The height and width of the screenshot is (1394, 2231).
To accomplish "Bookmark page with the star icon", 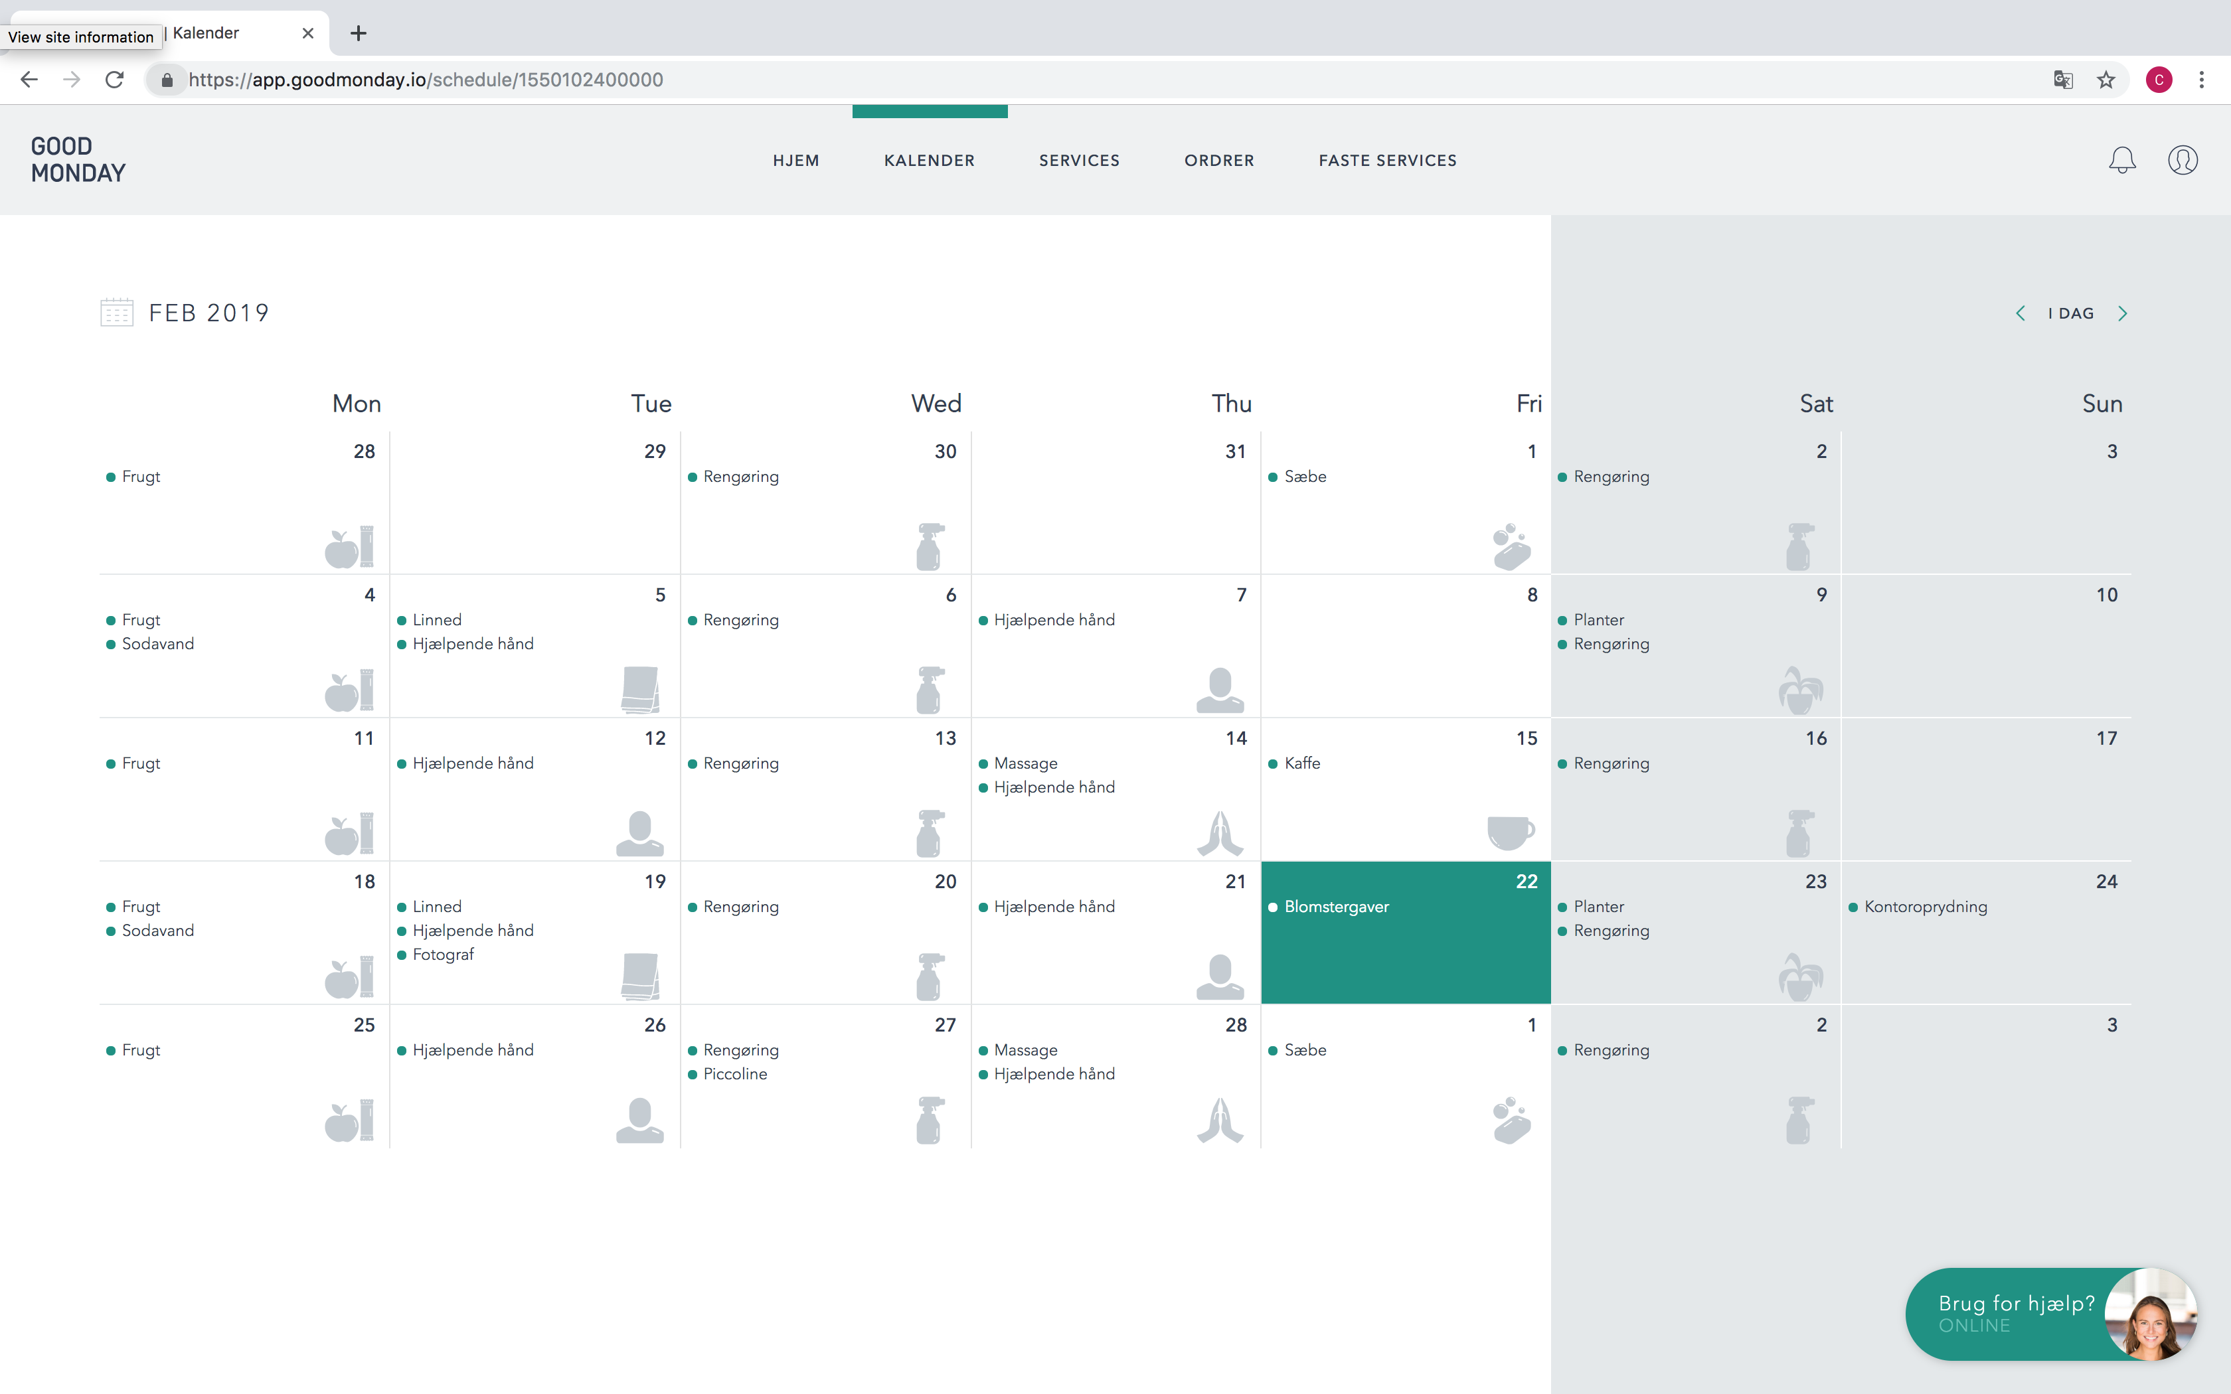I will tap(2106, 80).
